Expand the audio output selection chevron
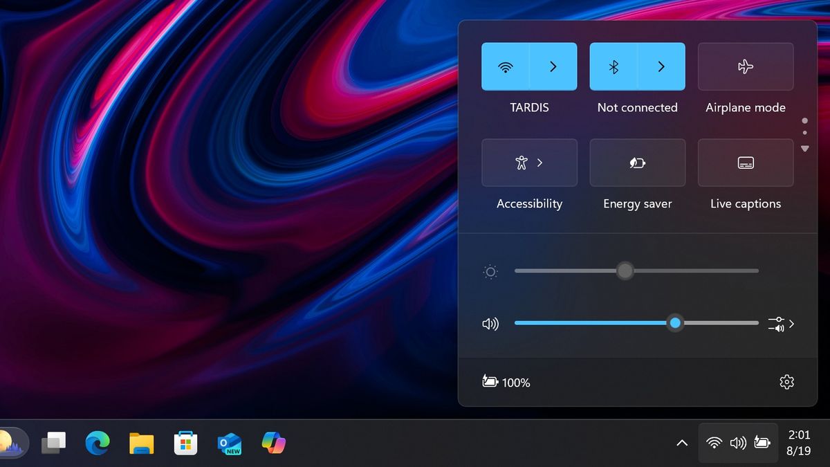830x467 pixels. 791,323
